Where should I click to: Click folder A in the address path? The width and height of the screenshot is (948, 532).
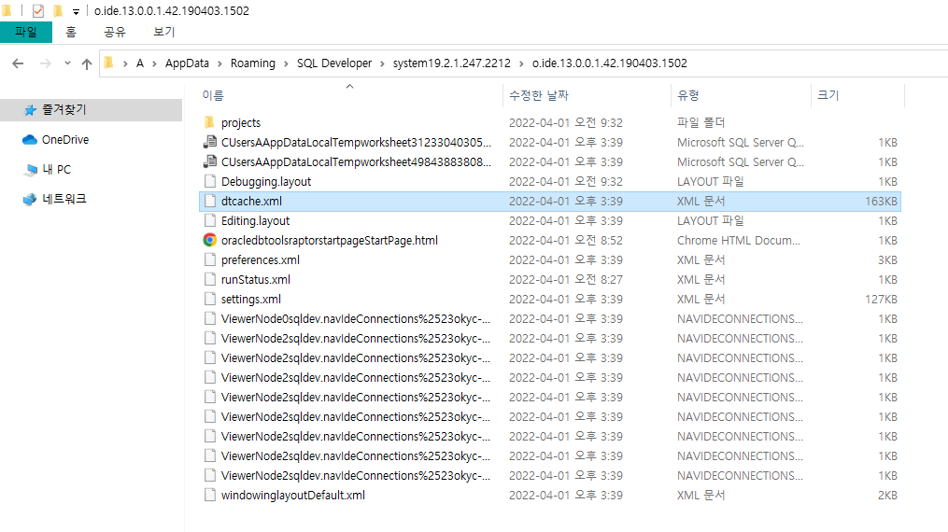[140, 63]
